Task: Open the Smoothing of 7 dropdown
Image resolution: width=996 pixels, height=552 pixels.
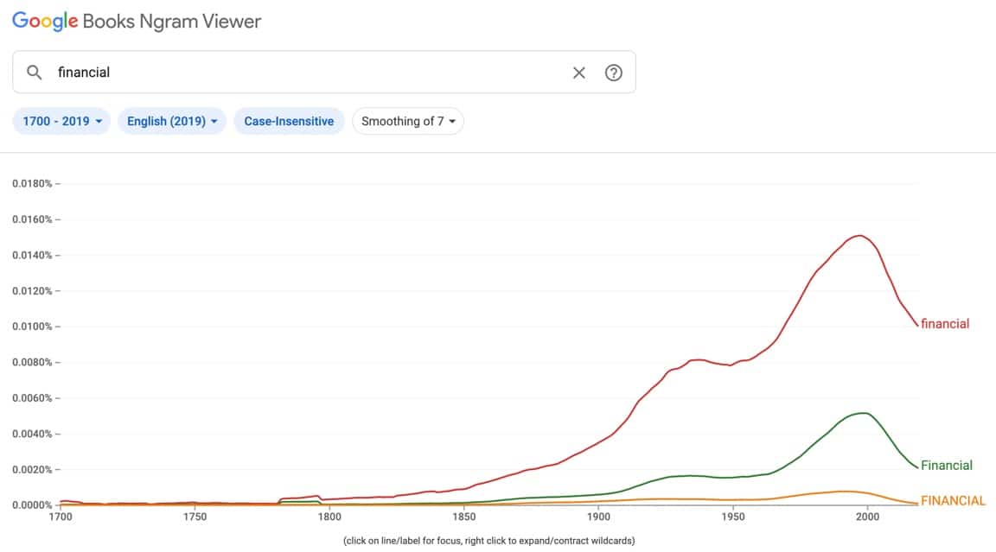Action: (x=408, y=121)
